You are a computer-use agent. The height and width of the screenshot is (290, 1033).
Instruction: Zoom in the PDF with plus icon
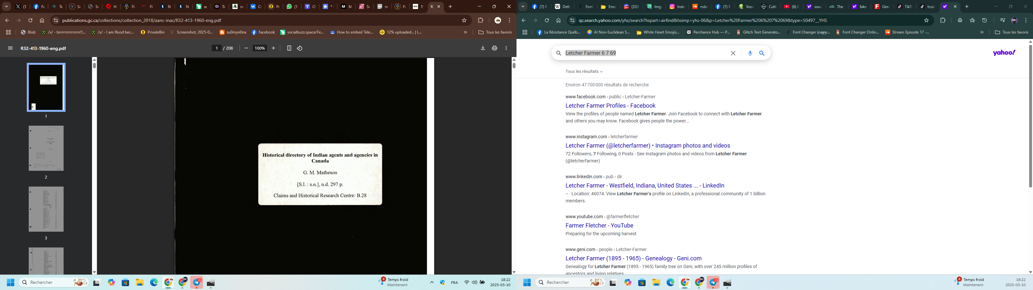click(x=273, y=48)
